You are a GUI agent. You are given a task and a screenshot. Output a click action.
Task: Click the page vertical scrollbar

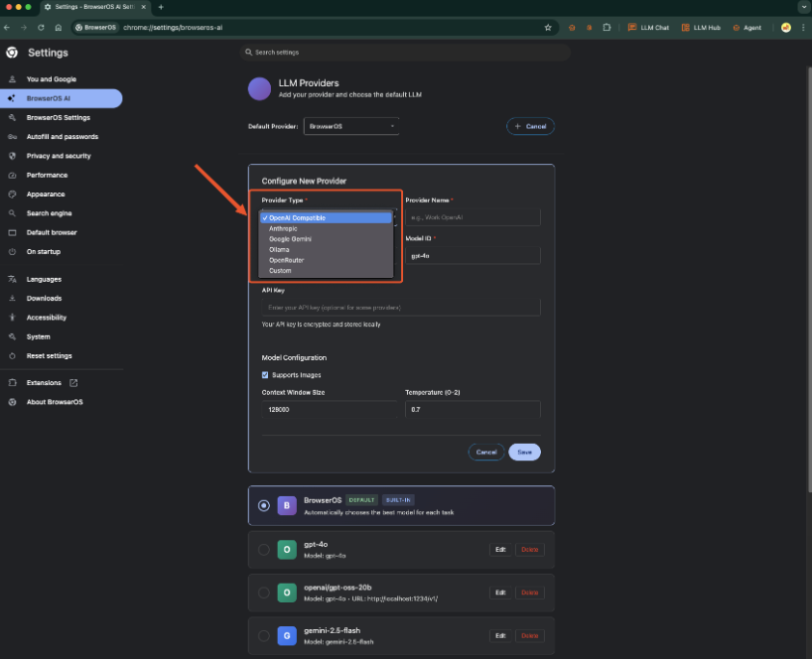[x=809, y=280]
